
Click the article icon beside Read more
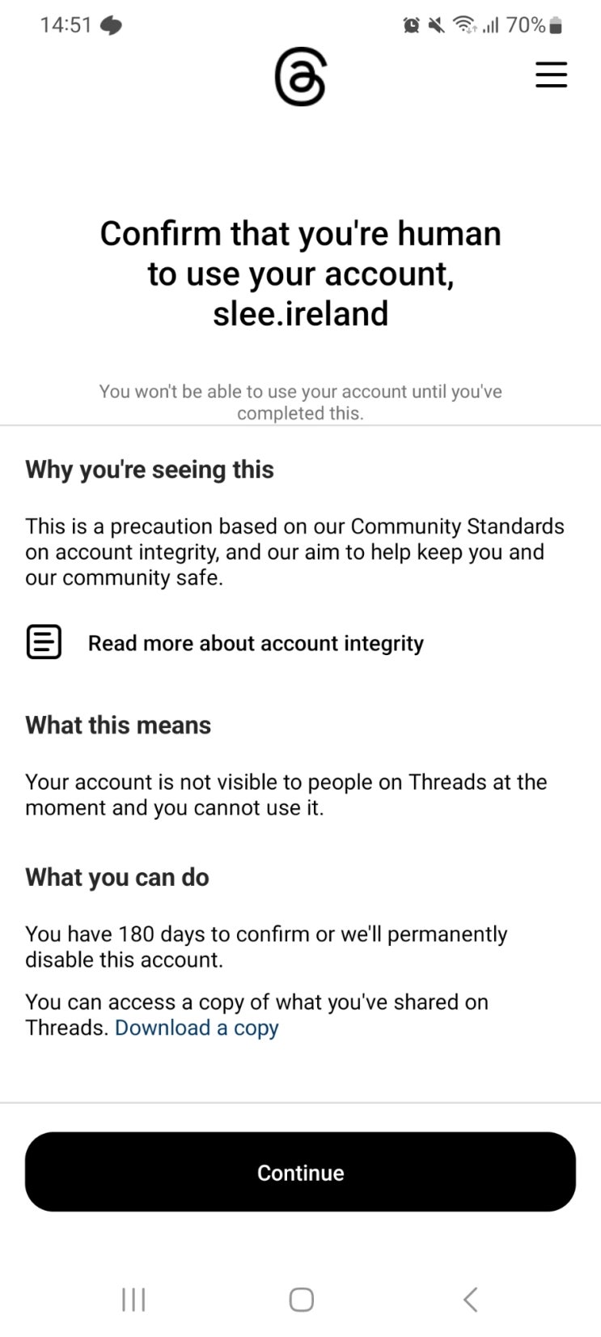[44, 643]
